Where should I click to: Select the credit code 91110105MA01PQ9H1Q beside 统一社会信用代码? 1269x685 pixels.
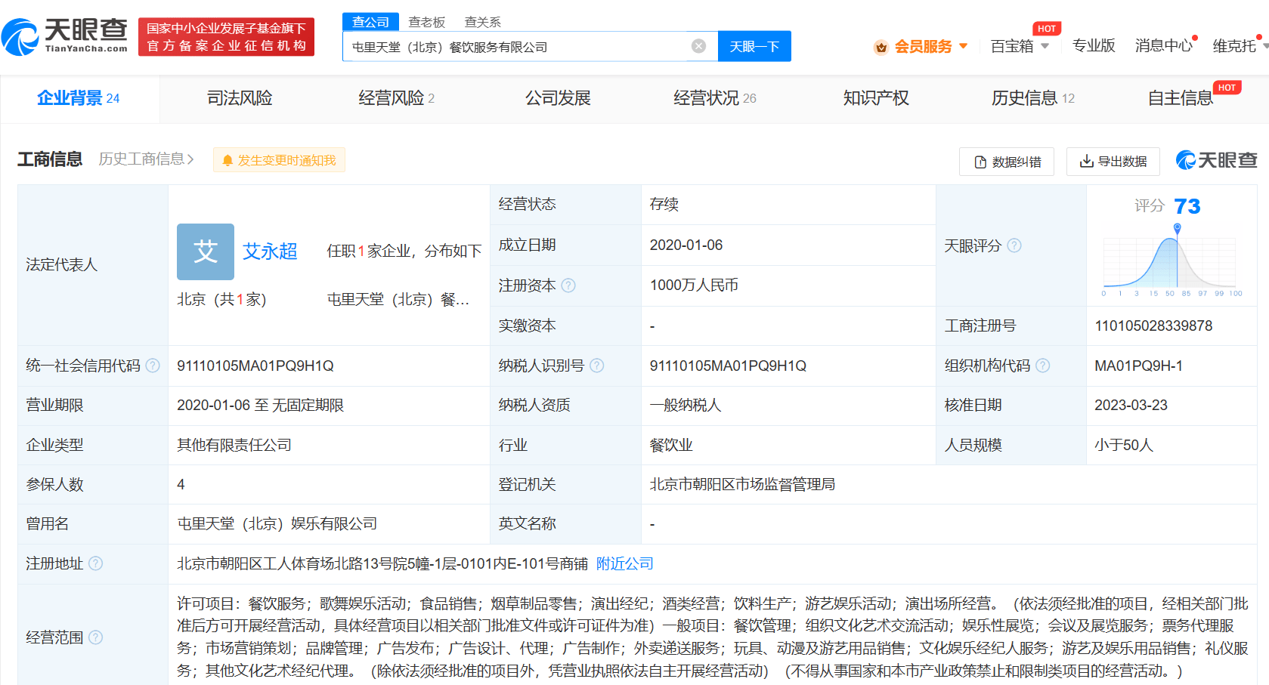(x=255, y=366)
